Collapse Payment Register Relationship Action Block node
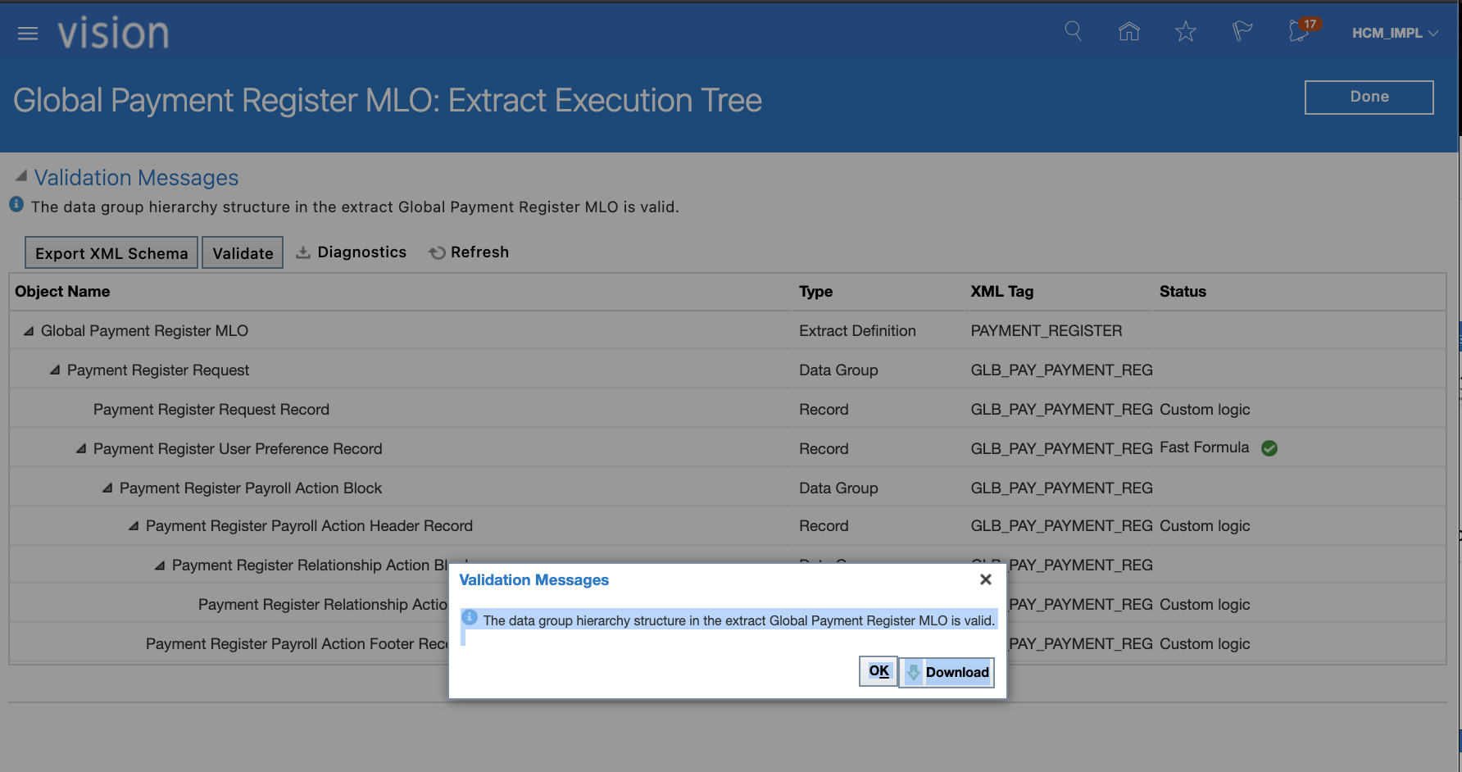1462x772 pixels. (160, 565)
